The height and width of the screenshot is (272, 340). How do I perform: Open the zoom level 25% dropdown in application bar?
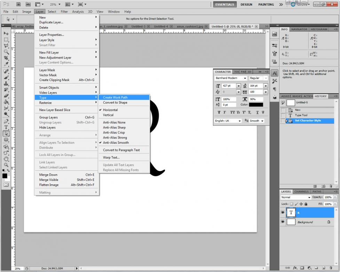[x=60, y=4]
